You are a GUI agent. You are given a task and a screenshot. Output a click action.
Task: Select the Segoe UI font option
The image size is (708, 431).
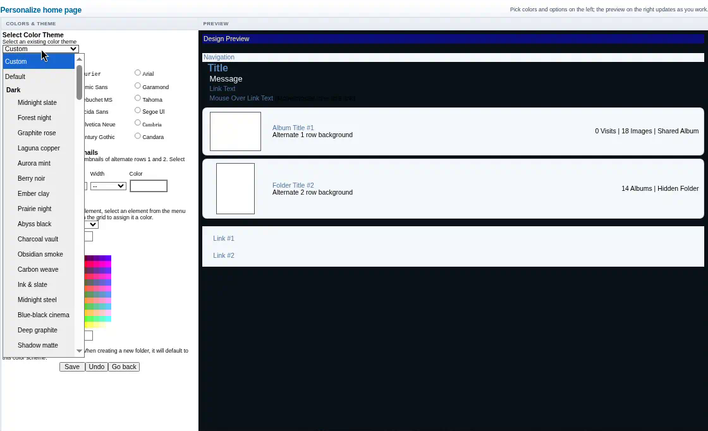[x=138, y=110]
